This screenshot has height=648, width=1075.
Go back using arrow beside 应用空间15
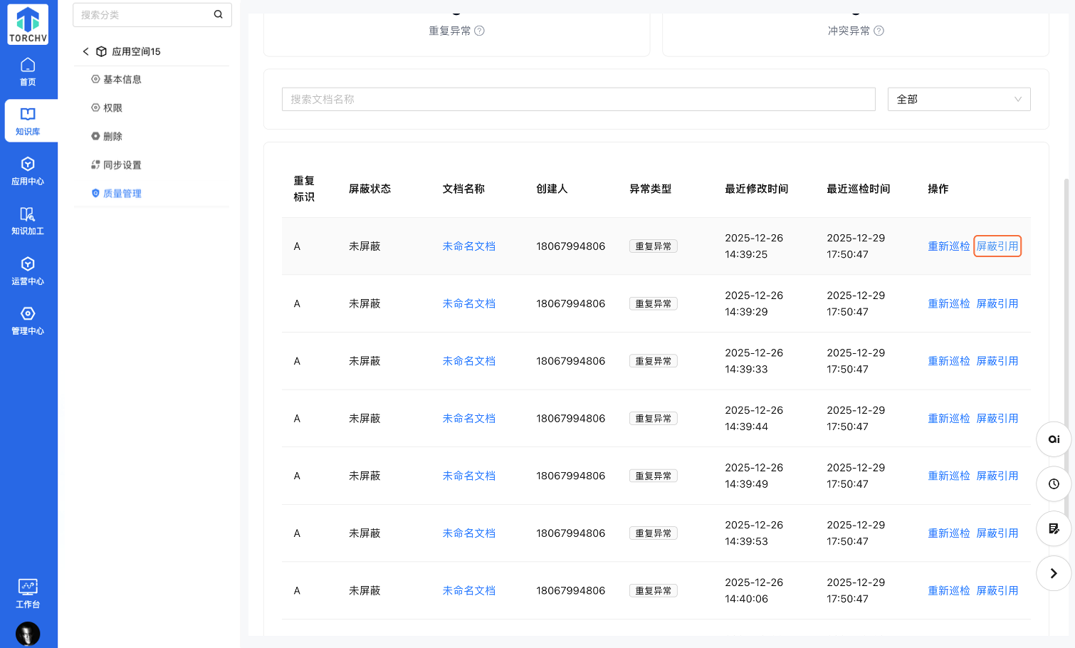tap(86, 51)
